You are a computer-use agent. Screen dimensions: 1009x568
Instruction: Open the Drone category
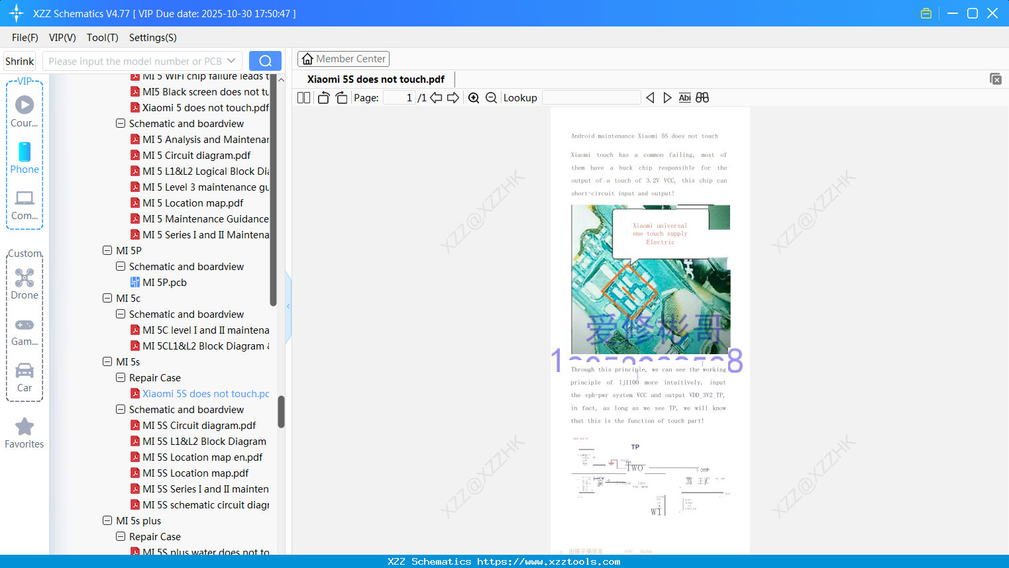pos(25,284)
